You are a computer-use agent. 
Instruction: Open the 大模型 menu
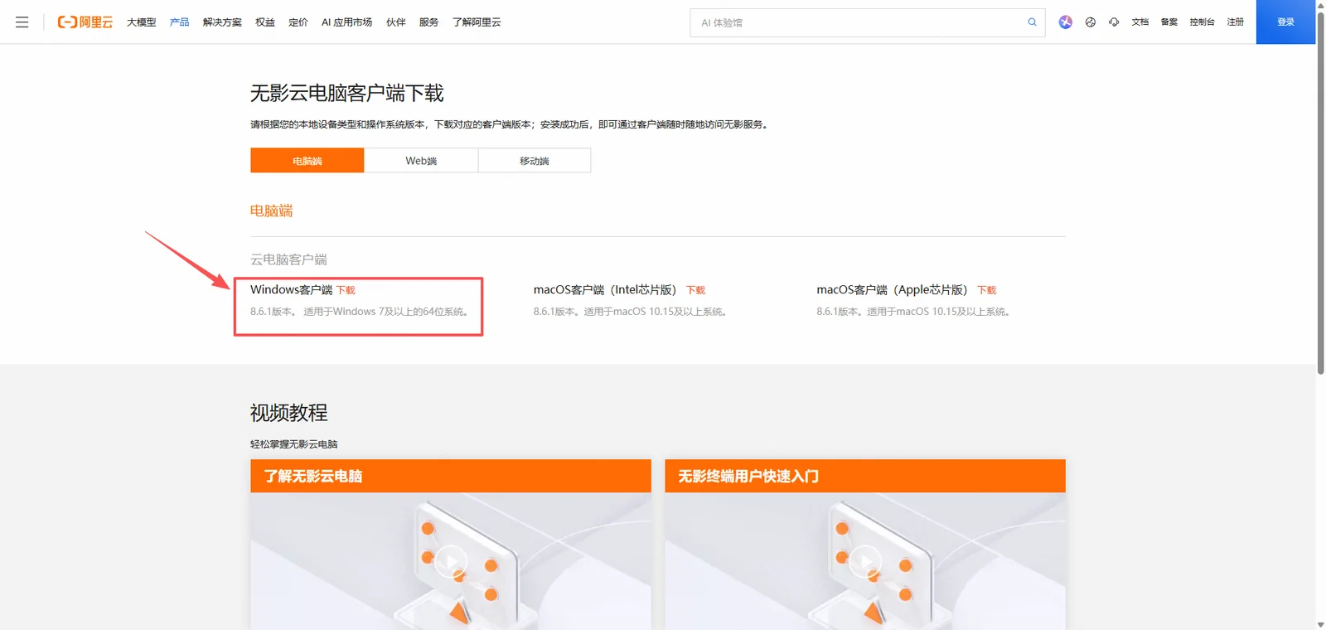pos(142,22)
